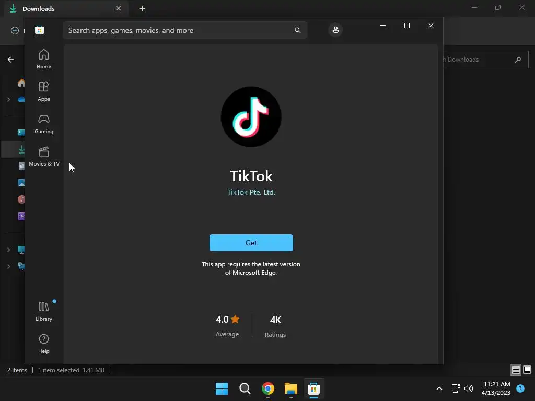Maximize the Microsoft Store window
The width and height of the screenshot is (535, 401).
pos(406,26)
